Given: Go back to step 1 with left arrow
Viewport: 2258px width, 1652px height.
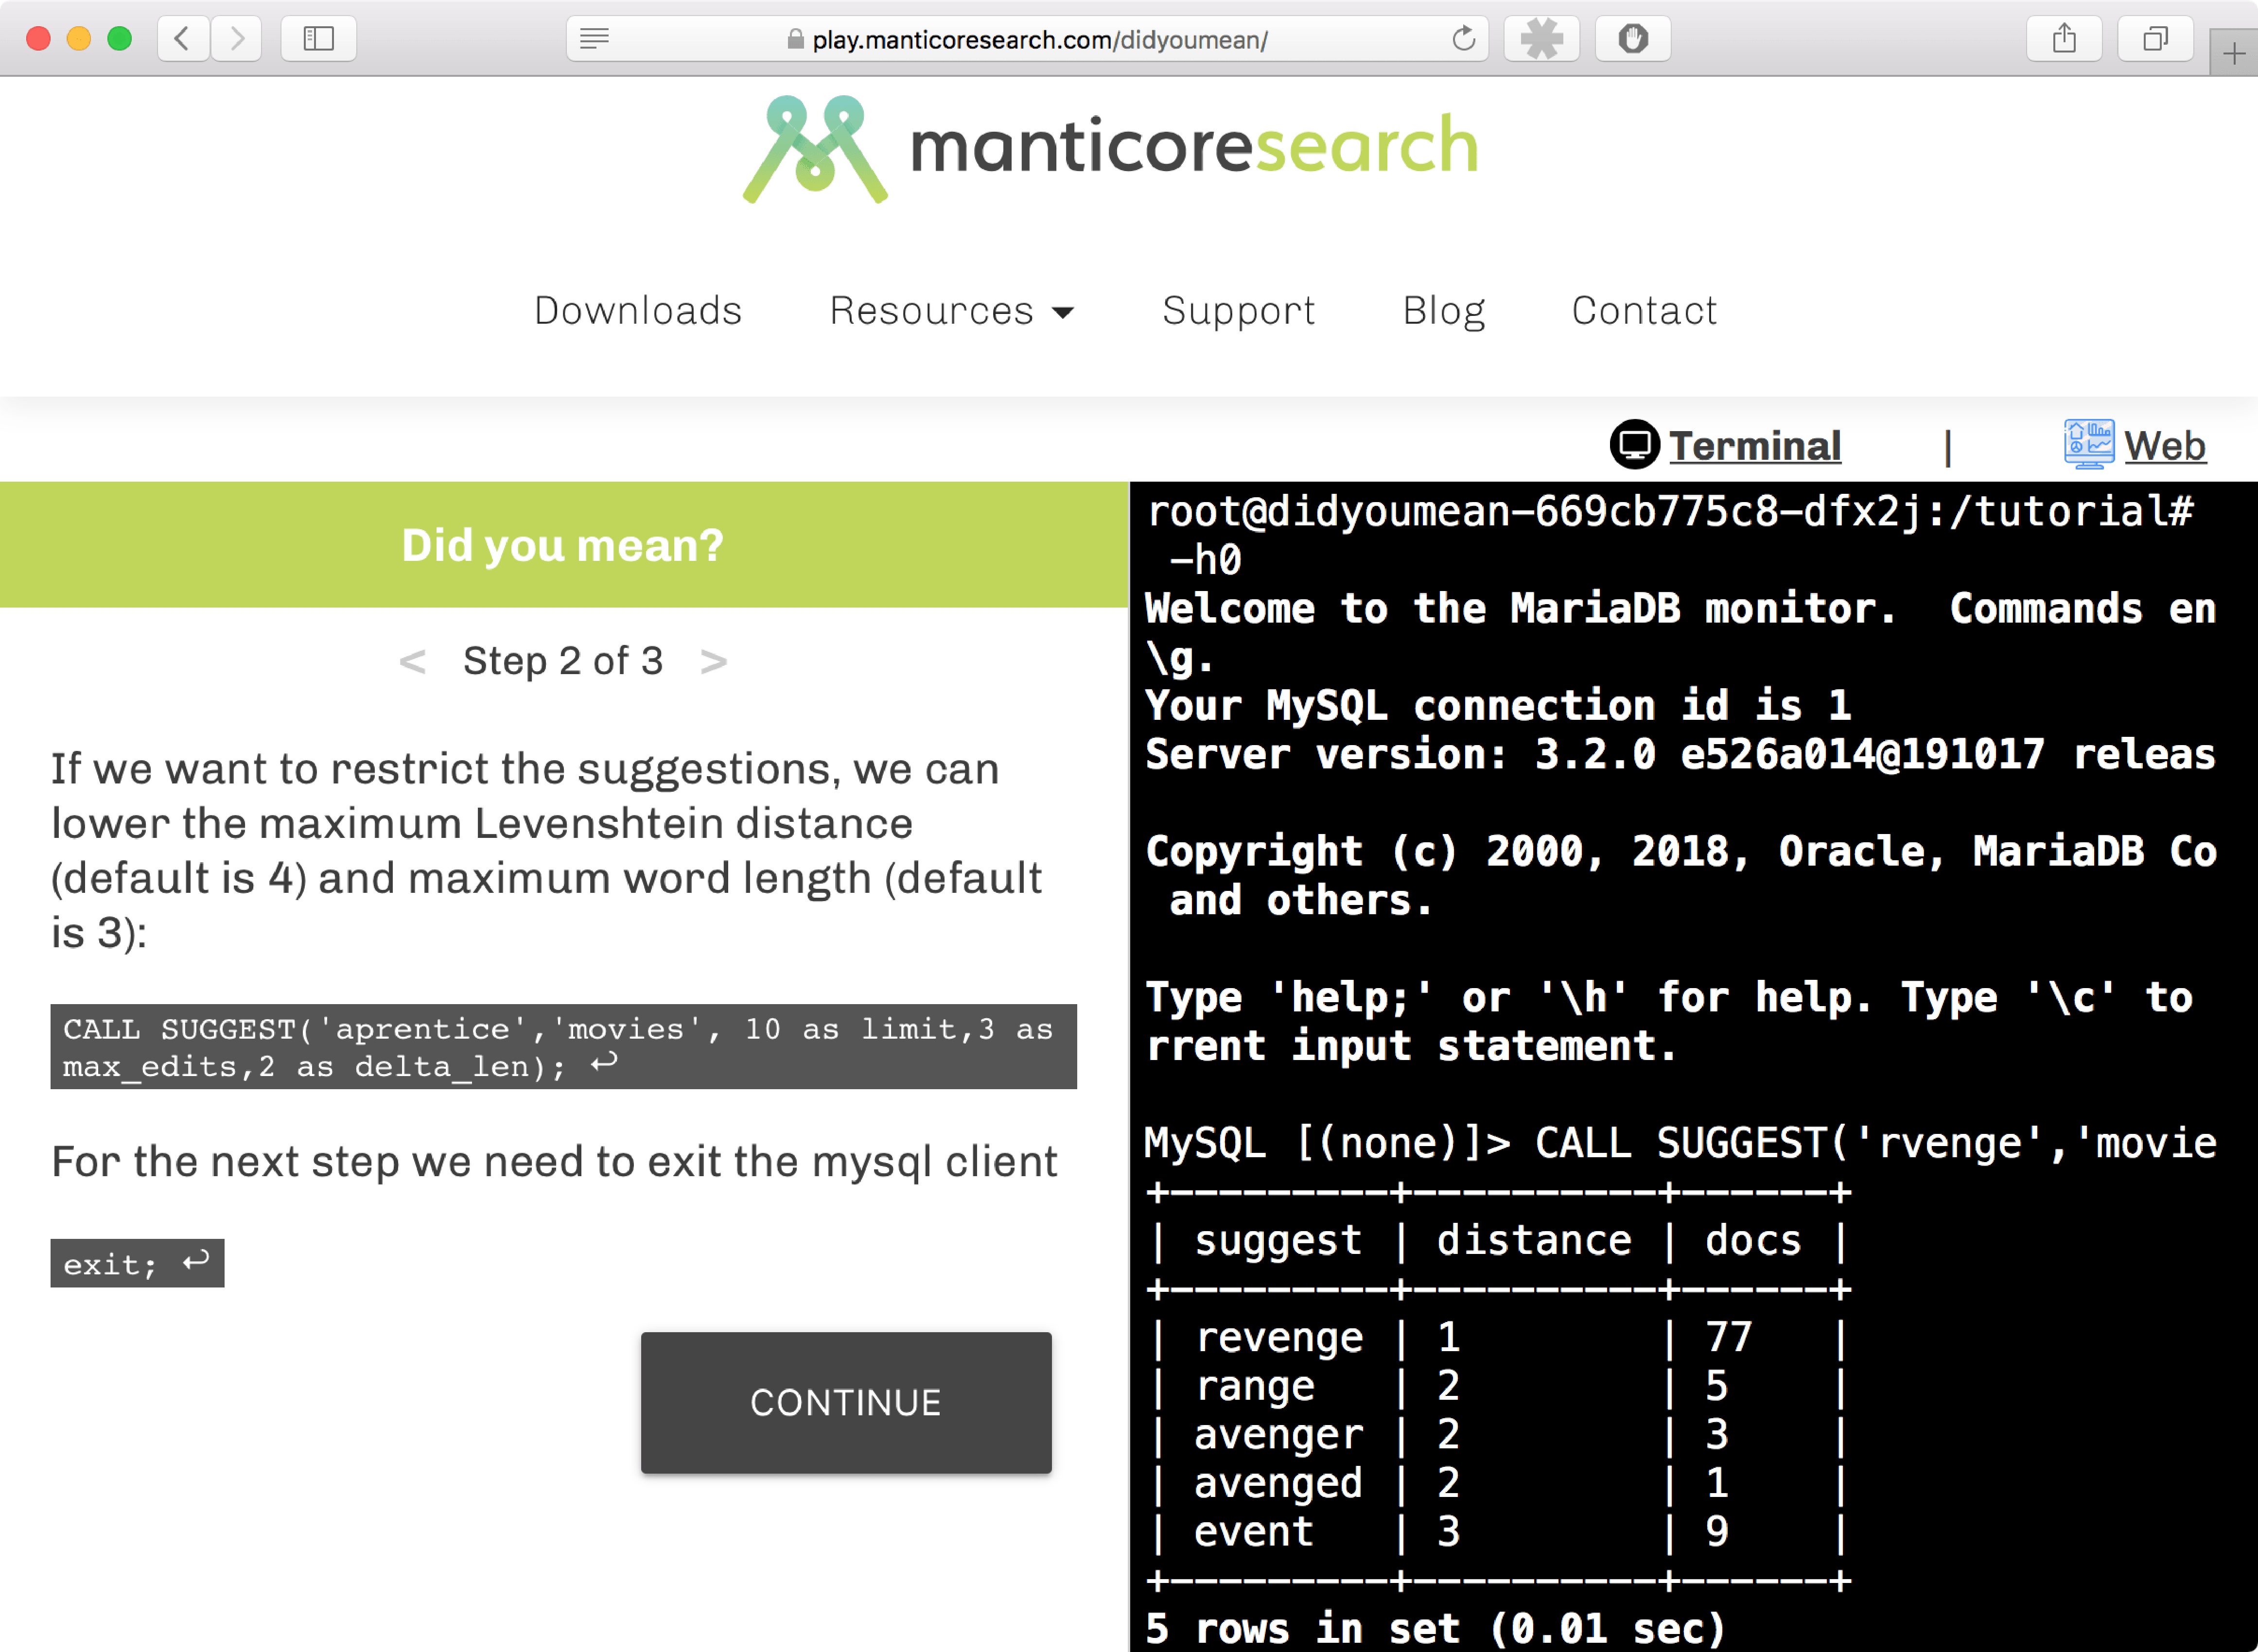Looking at the screenshot, I should [x=412, y=660].
